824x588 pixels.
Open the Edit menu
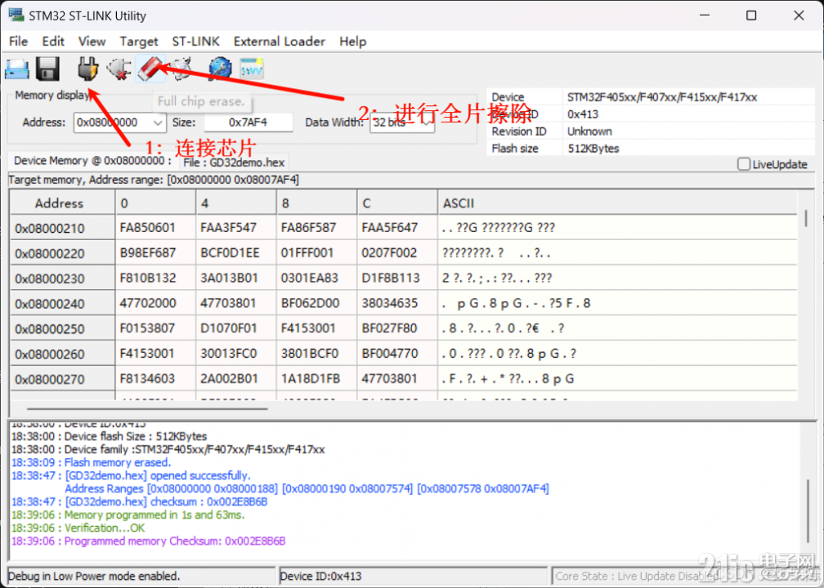pos(53,41)
